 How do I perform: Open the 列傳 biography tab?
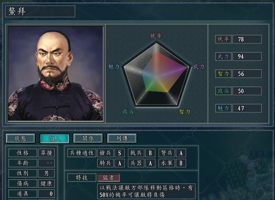click(x=122, y=138)
